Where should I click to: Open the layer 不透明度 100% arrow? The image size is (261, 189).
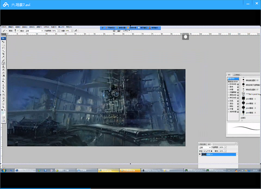(225, 147)
